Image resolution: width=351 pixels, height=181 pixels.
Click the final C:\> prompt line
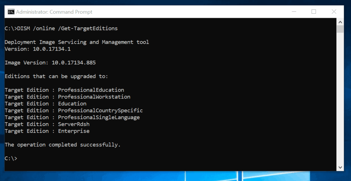(x=11, y=158)
